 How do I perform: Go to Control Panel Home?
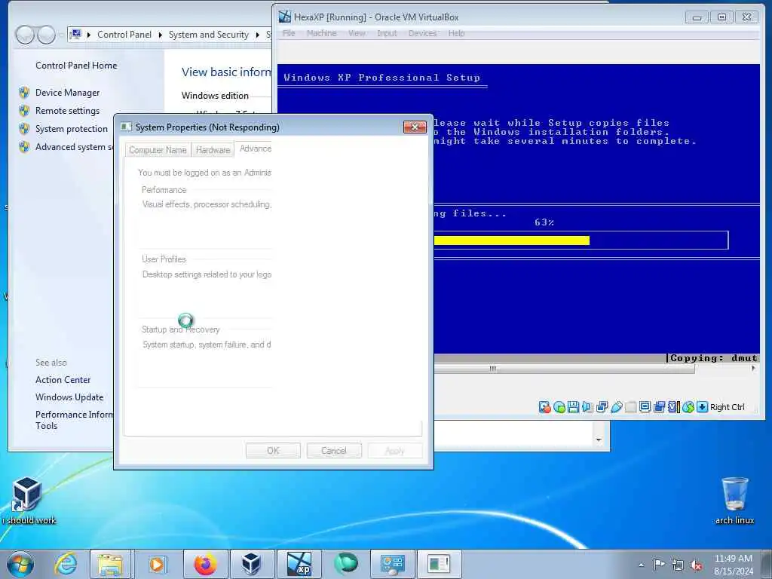(x=76, y=66)
